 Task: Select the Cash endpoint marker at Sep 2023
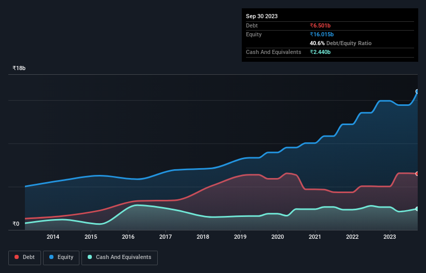click(417, 209)
